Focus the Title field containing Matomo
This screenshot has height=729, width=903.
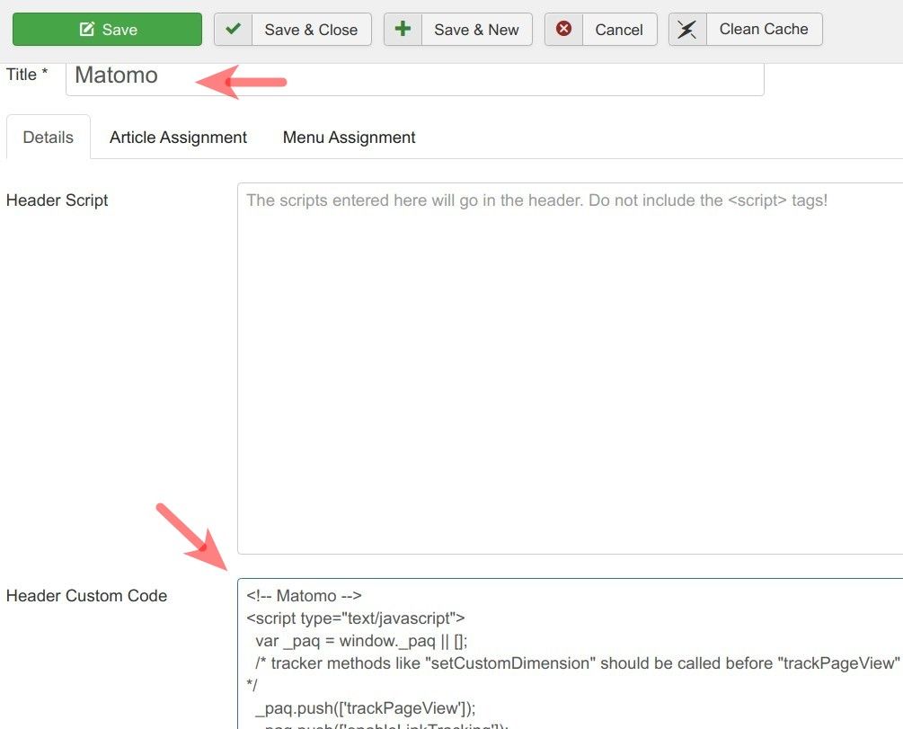pyautogui.click(x=413, y=76)
